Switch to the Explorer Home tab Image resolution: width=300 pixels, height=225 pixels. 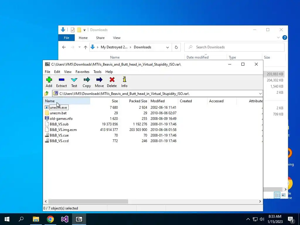[x=83, y=38]
